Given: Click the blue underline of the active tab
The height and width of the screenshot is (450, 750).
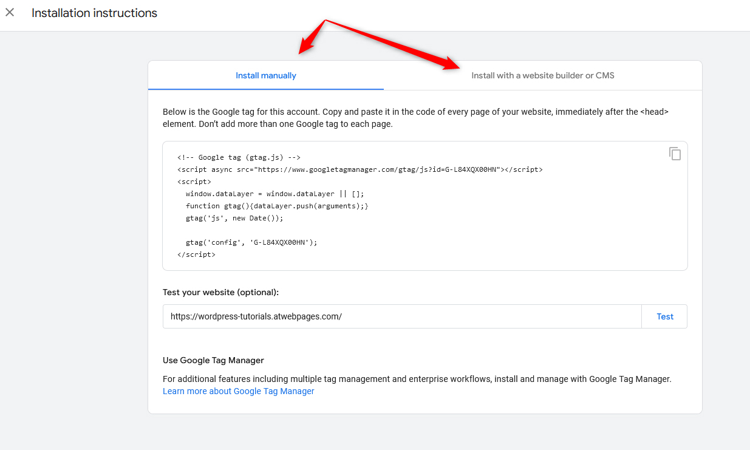Looking at the screenshot, I should coord(266,89).
